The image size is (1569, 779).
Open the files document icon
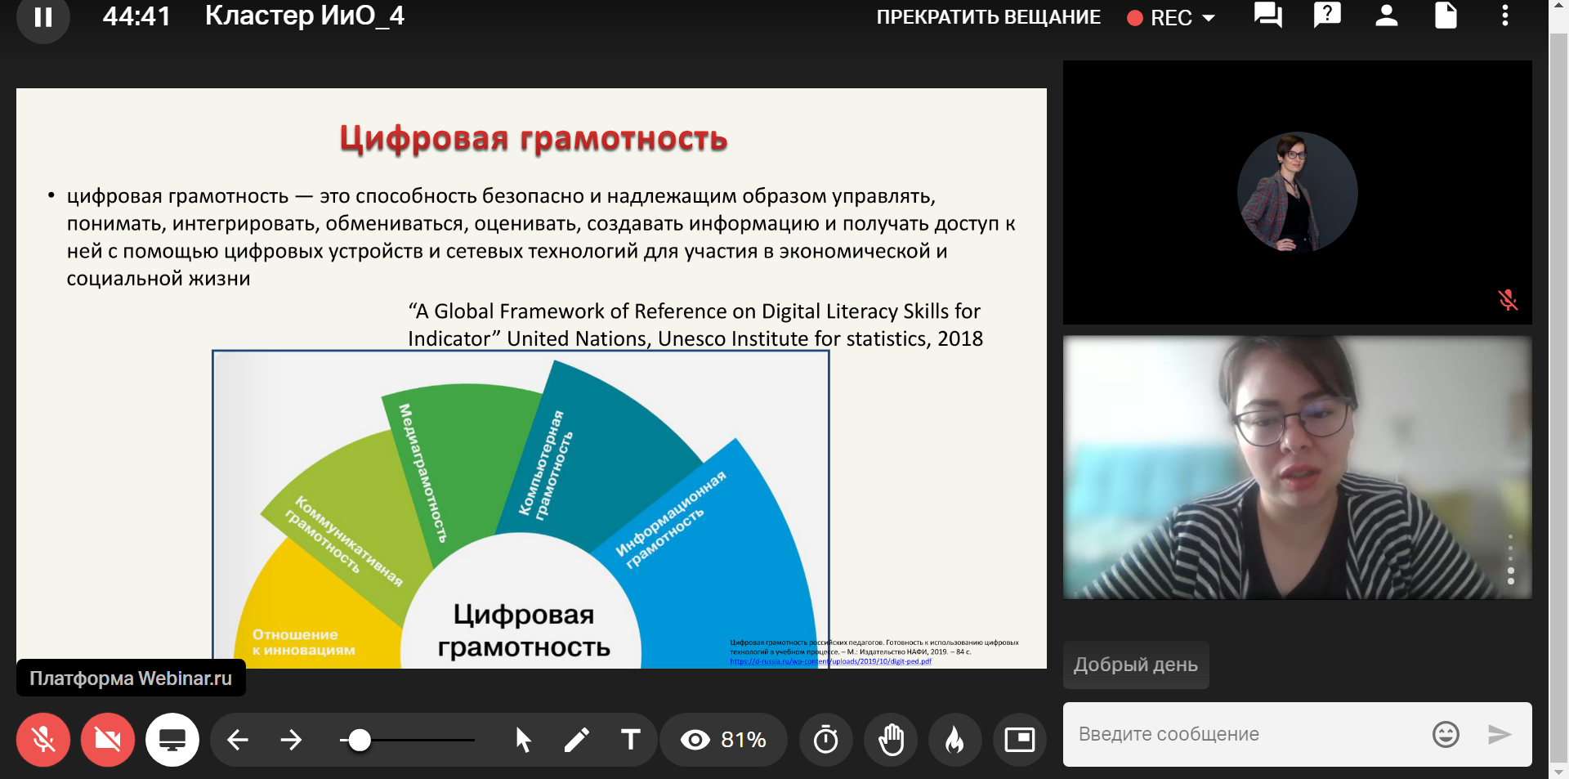coord(1446,16)
